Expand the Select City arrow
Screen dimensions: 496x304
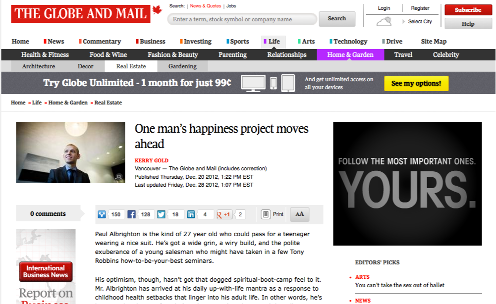click(x=404, y=21)
